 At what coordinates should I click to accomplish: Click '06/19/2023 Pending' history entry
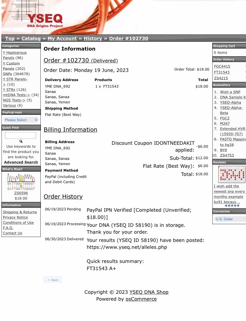click(x=63, y=209)
